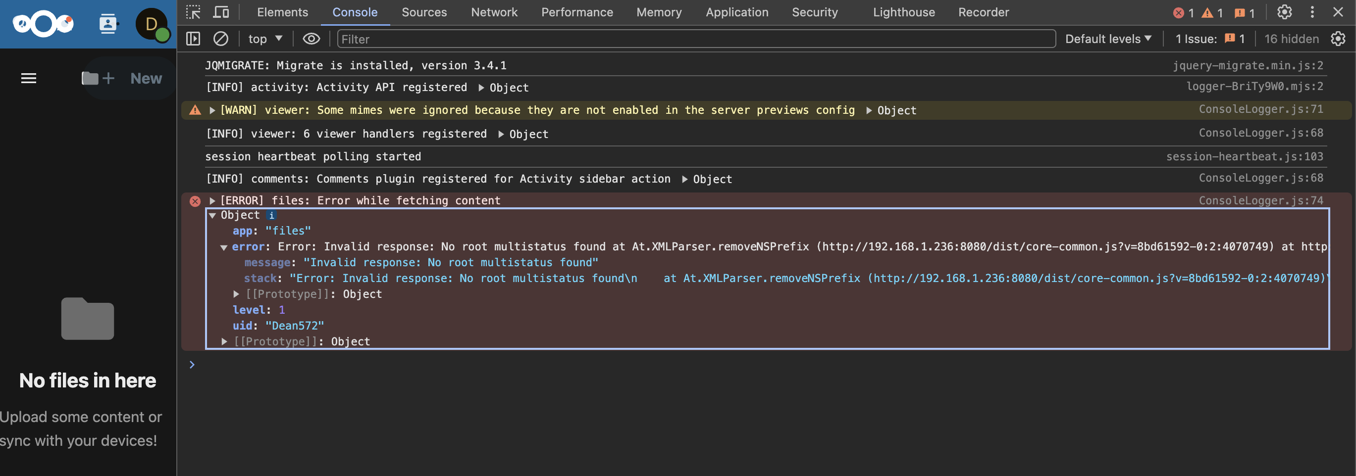Toggle the Nextcloud navigation hamburger menu
Image resolution: width=1356 pixels, height=476 pixels.
(28, 78)
